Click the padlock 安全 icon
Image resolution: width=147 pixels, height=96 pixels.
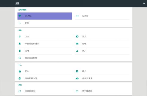point(20,71)
